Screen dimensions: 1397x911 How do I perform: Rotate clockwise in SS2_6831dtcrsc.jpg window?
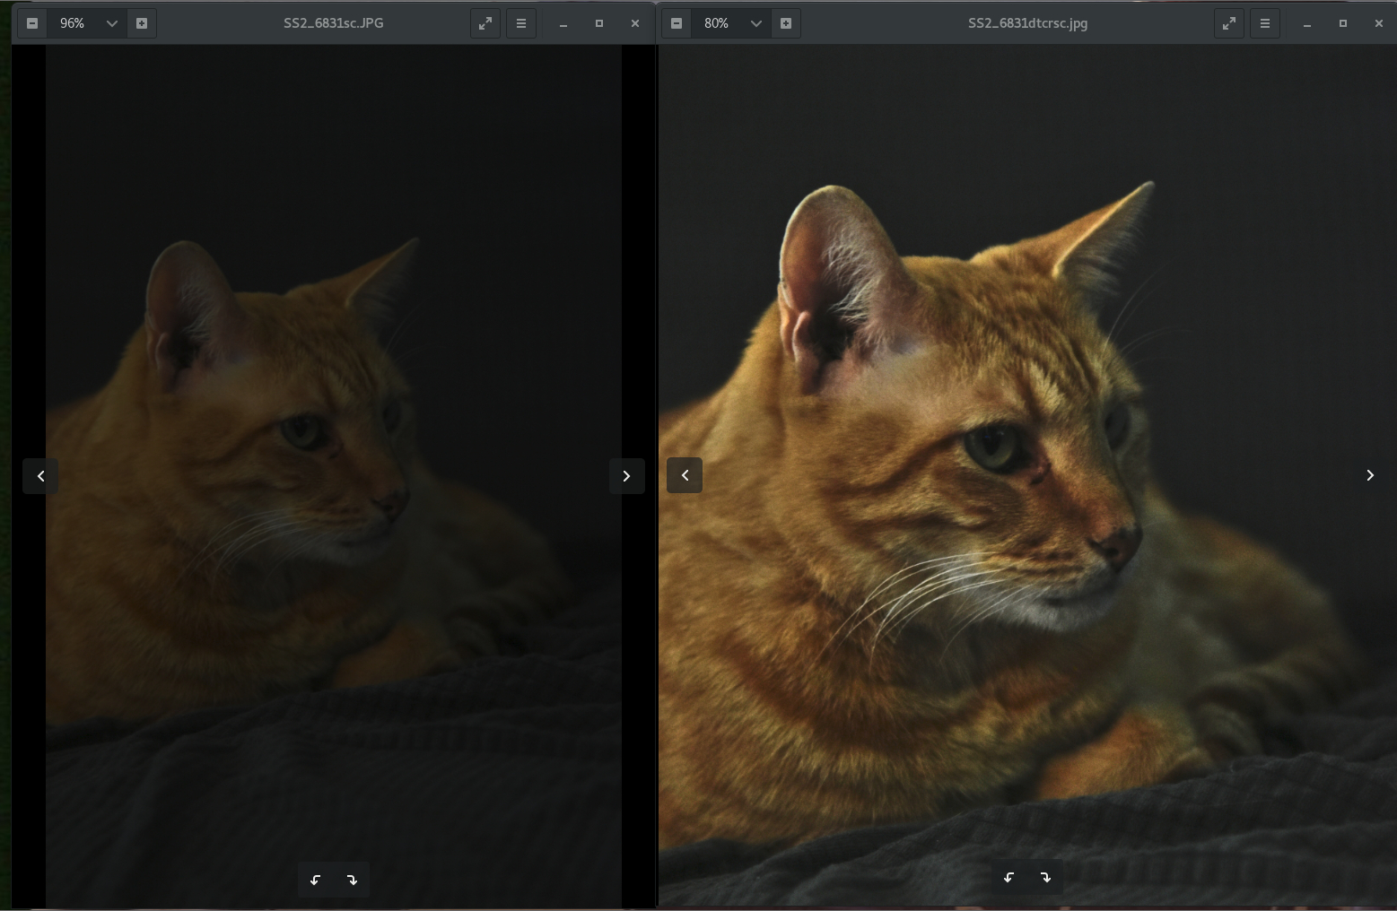coord(1045,877)
